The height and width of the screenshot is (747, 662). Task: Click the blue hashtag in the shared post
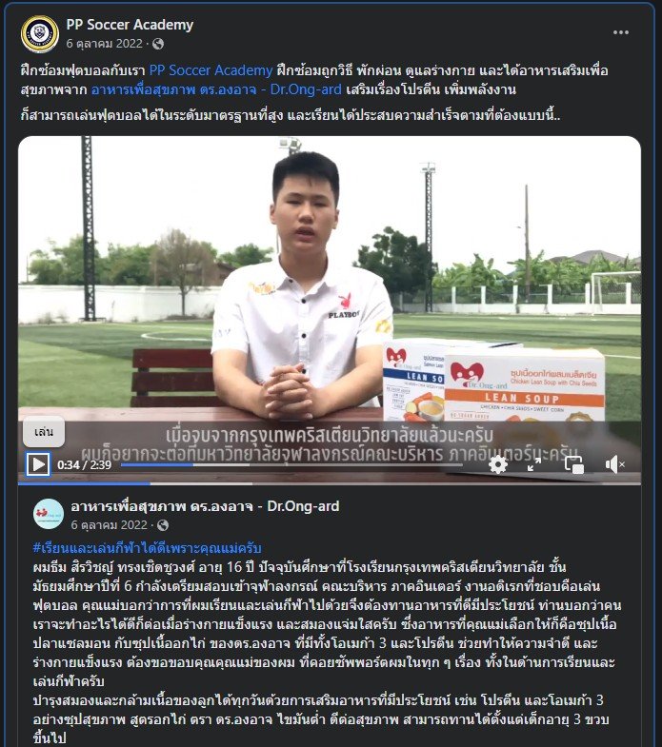click(x=148, y=548)
